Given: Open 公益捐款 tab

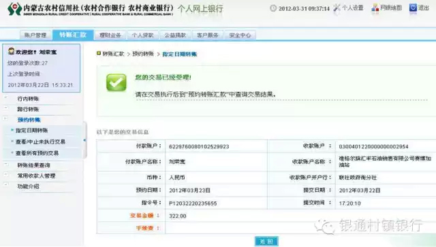Looking at the screenshot, I should click(x=175, y=35).
